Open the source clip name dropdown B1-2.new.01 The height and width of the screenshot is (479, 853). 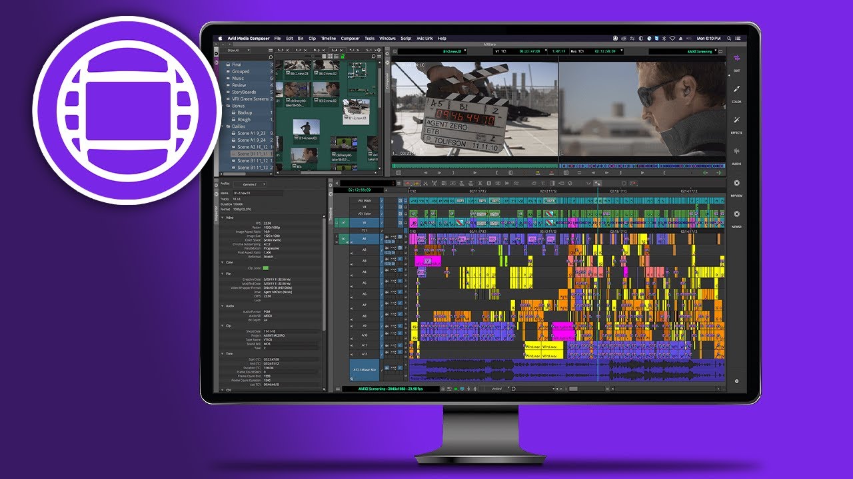click(464, 51)
